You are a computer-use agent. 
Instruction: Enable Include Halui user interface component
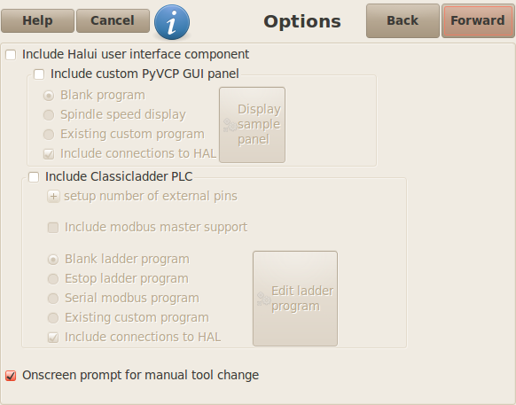[11, 55]
